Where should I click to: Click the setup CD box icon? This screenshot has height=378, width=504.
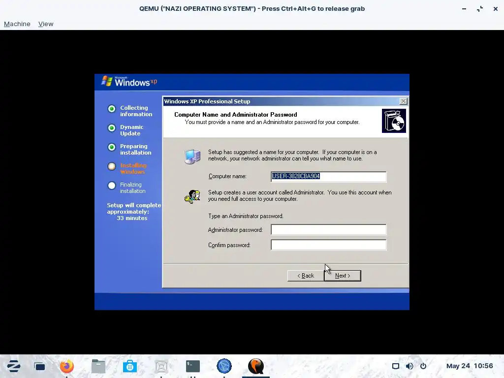394,121
